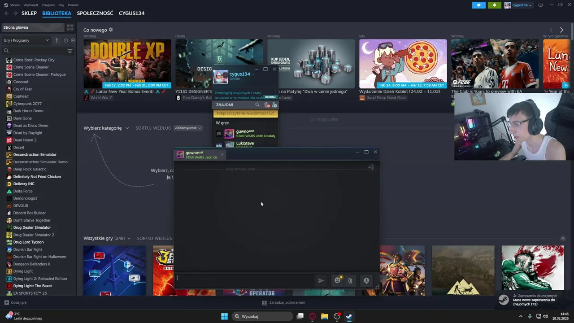
Task: Click the Windows Start button
Action: pos(224,316)
